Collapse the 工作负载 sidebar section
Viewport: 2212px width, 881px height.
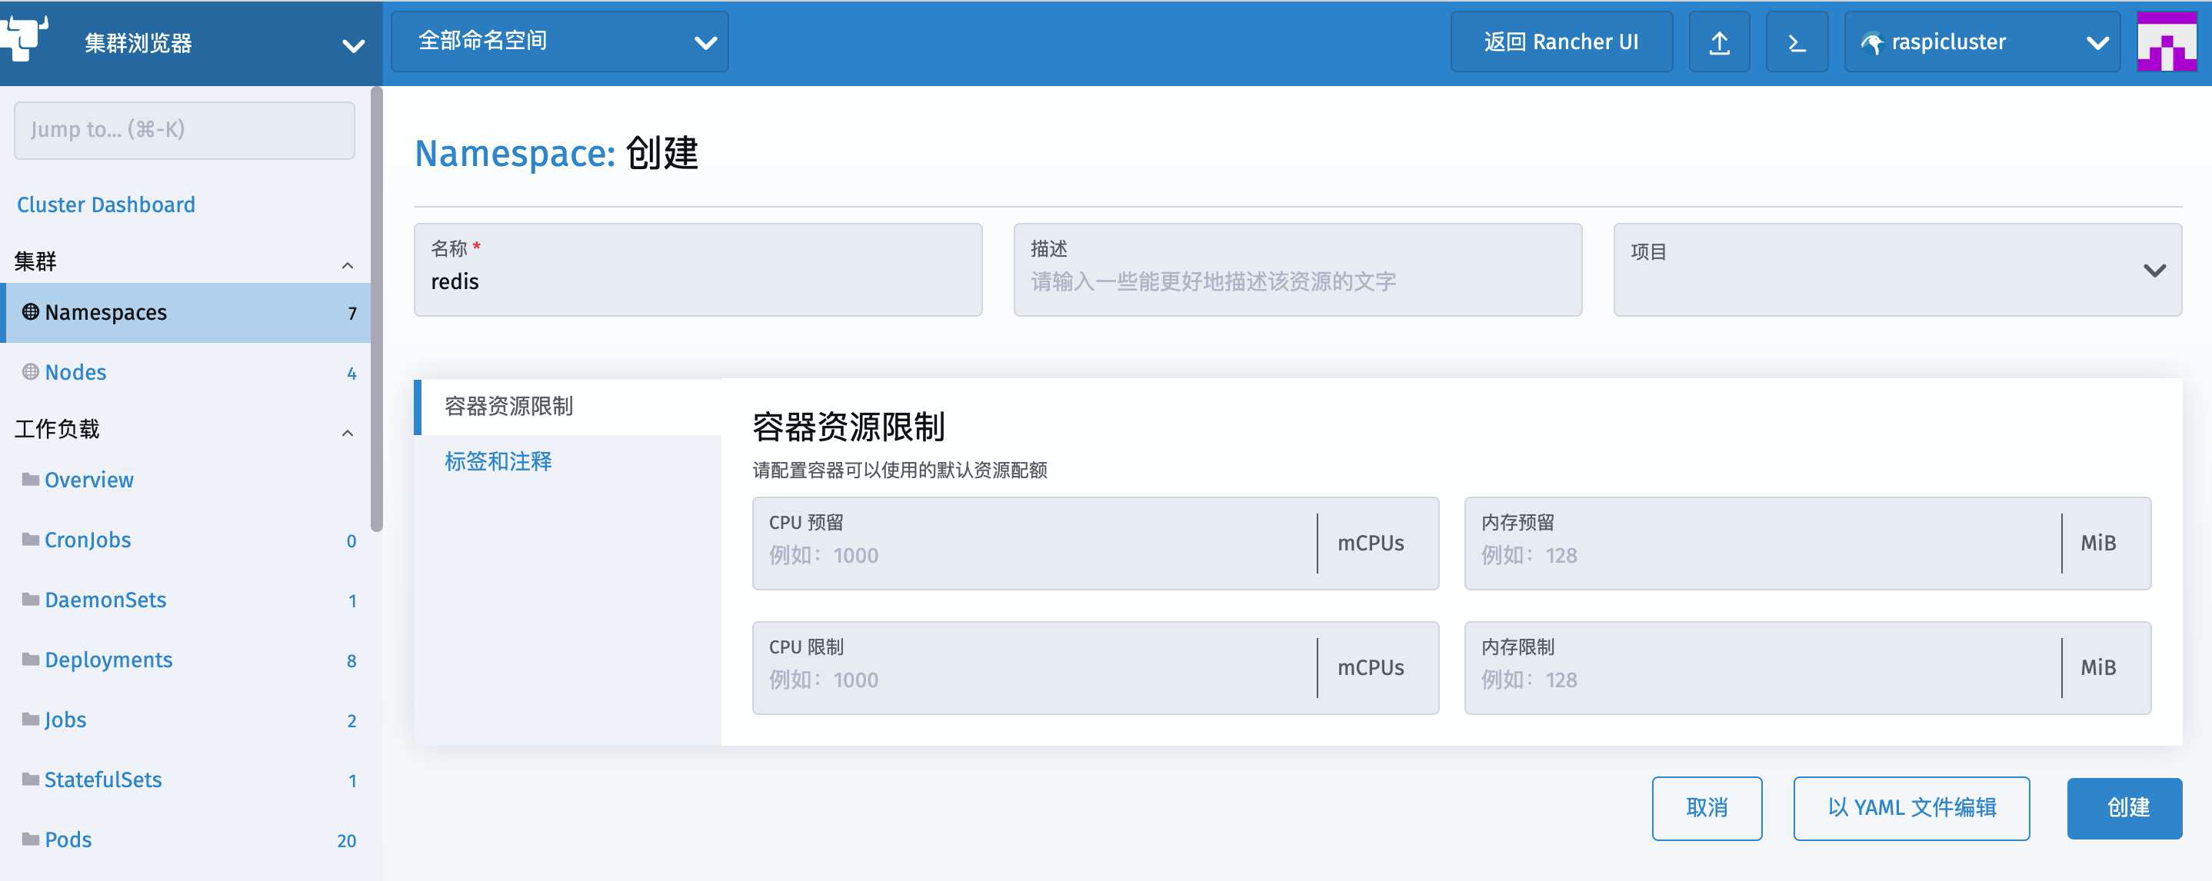(x=348, y=433)
